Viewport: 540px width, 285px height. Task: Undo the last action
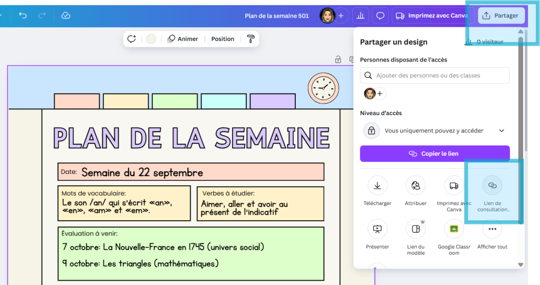[x=23, y=15]
